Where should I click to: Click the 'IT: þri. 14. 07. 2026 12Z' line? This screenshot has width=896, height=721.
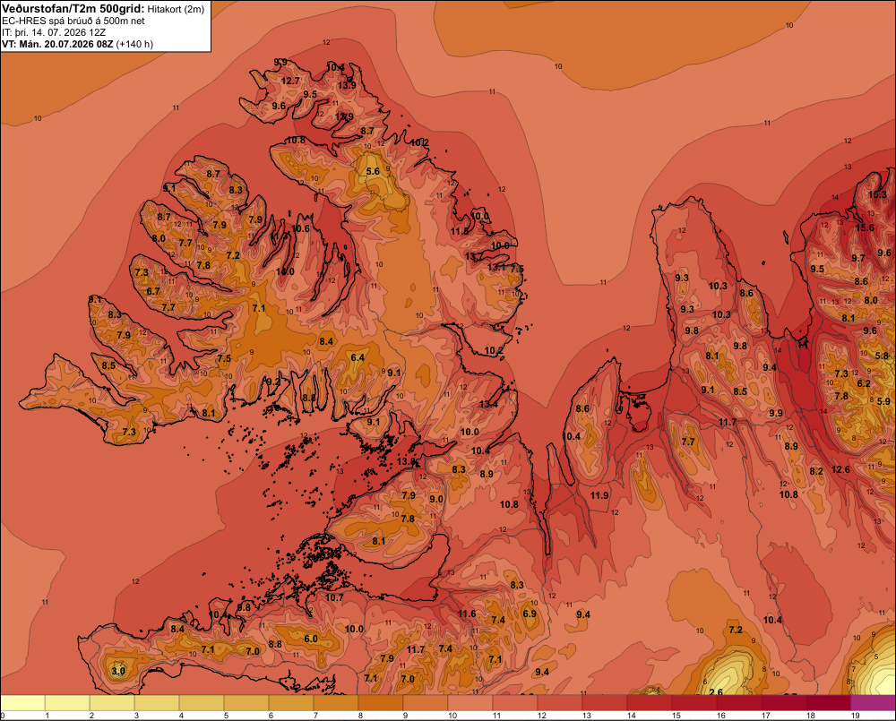tap(54, 32)
